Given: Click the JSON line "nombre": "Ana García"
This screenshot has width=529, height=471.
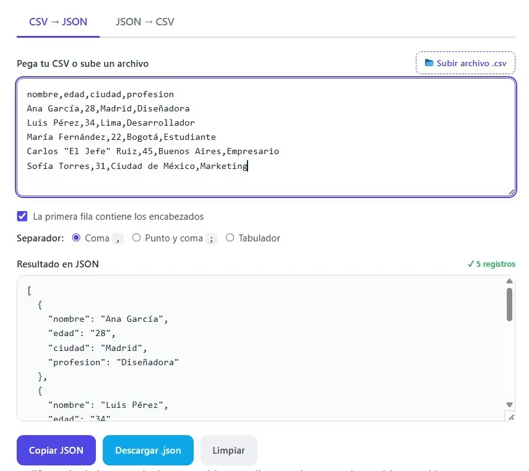Looking at the screenshot, I should click(108, 319).
